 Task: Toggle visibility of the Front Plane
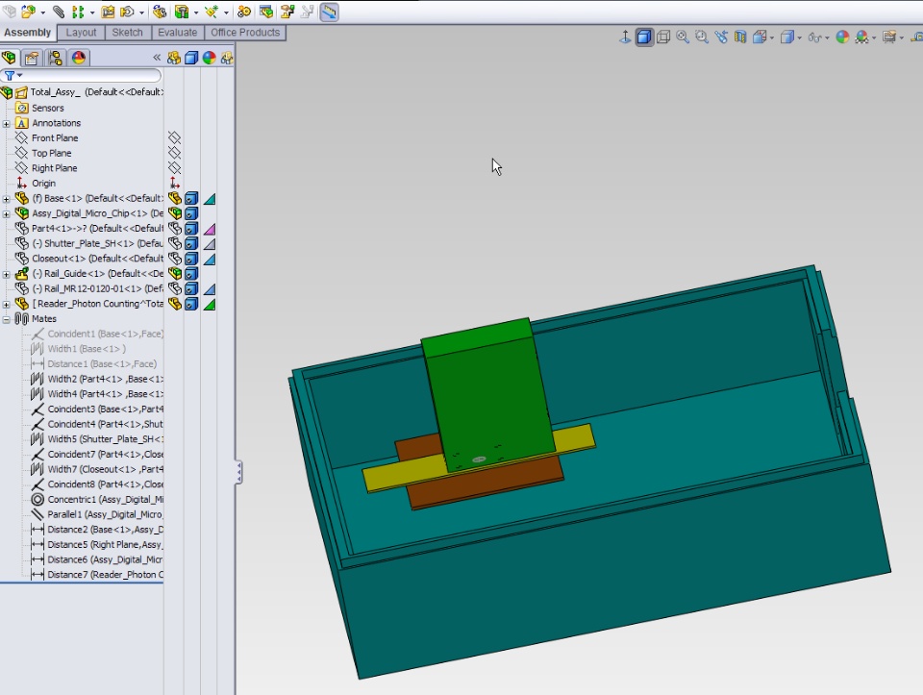174,138
